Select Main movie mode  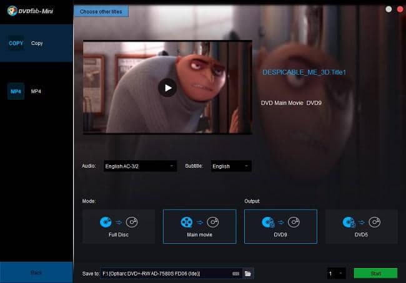(200, 226)
